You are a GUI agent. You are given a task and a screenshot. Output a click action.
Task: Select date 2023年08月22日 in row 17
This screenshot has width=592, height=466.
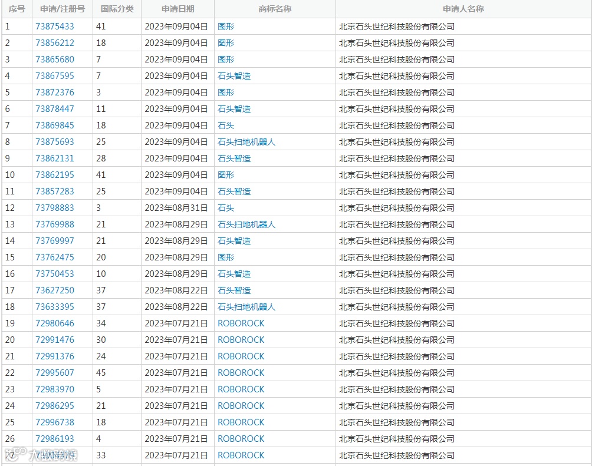(176, 290)
